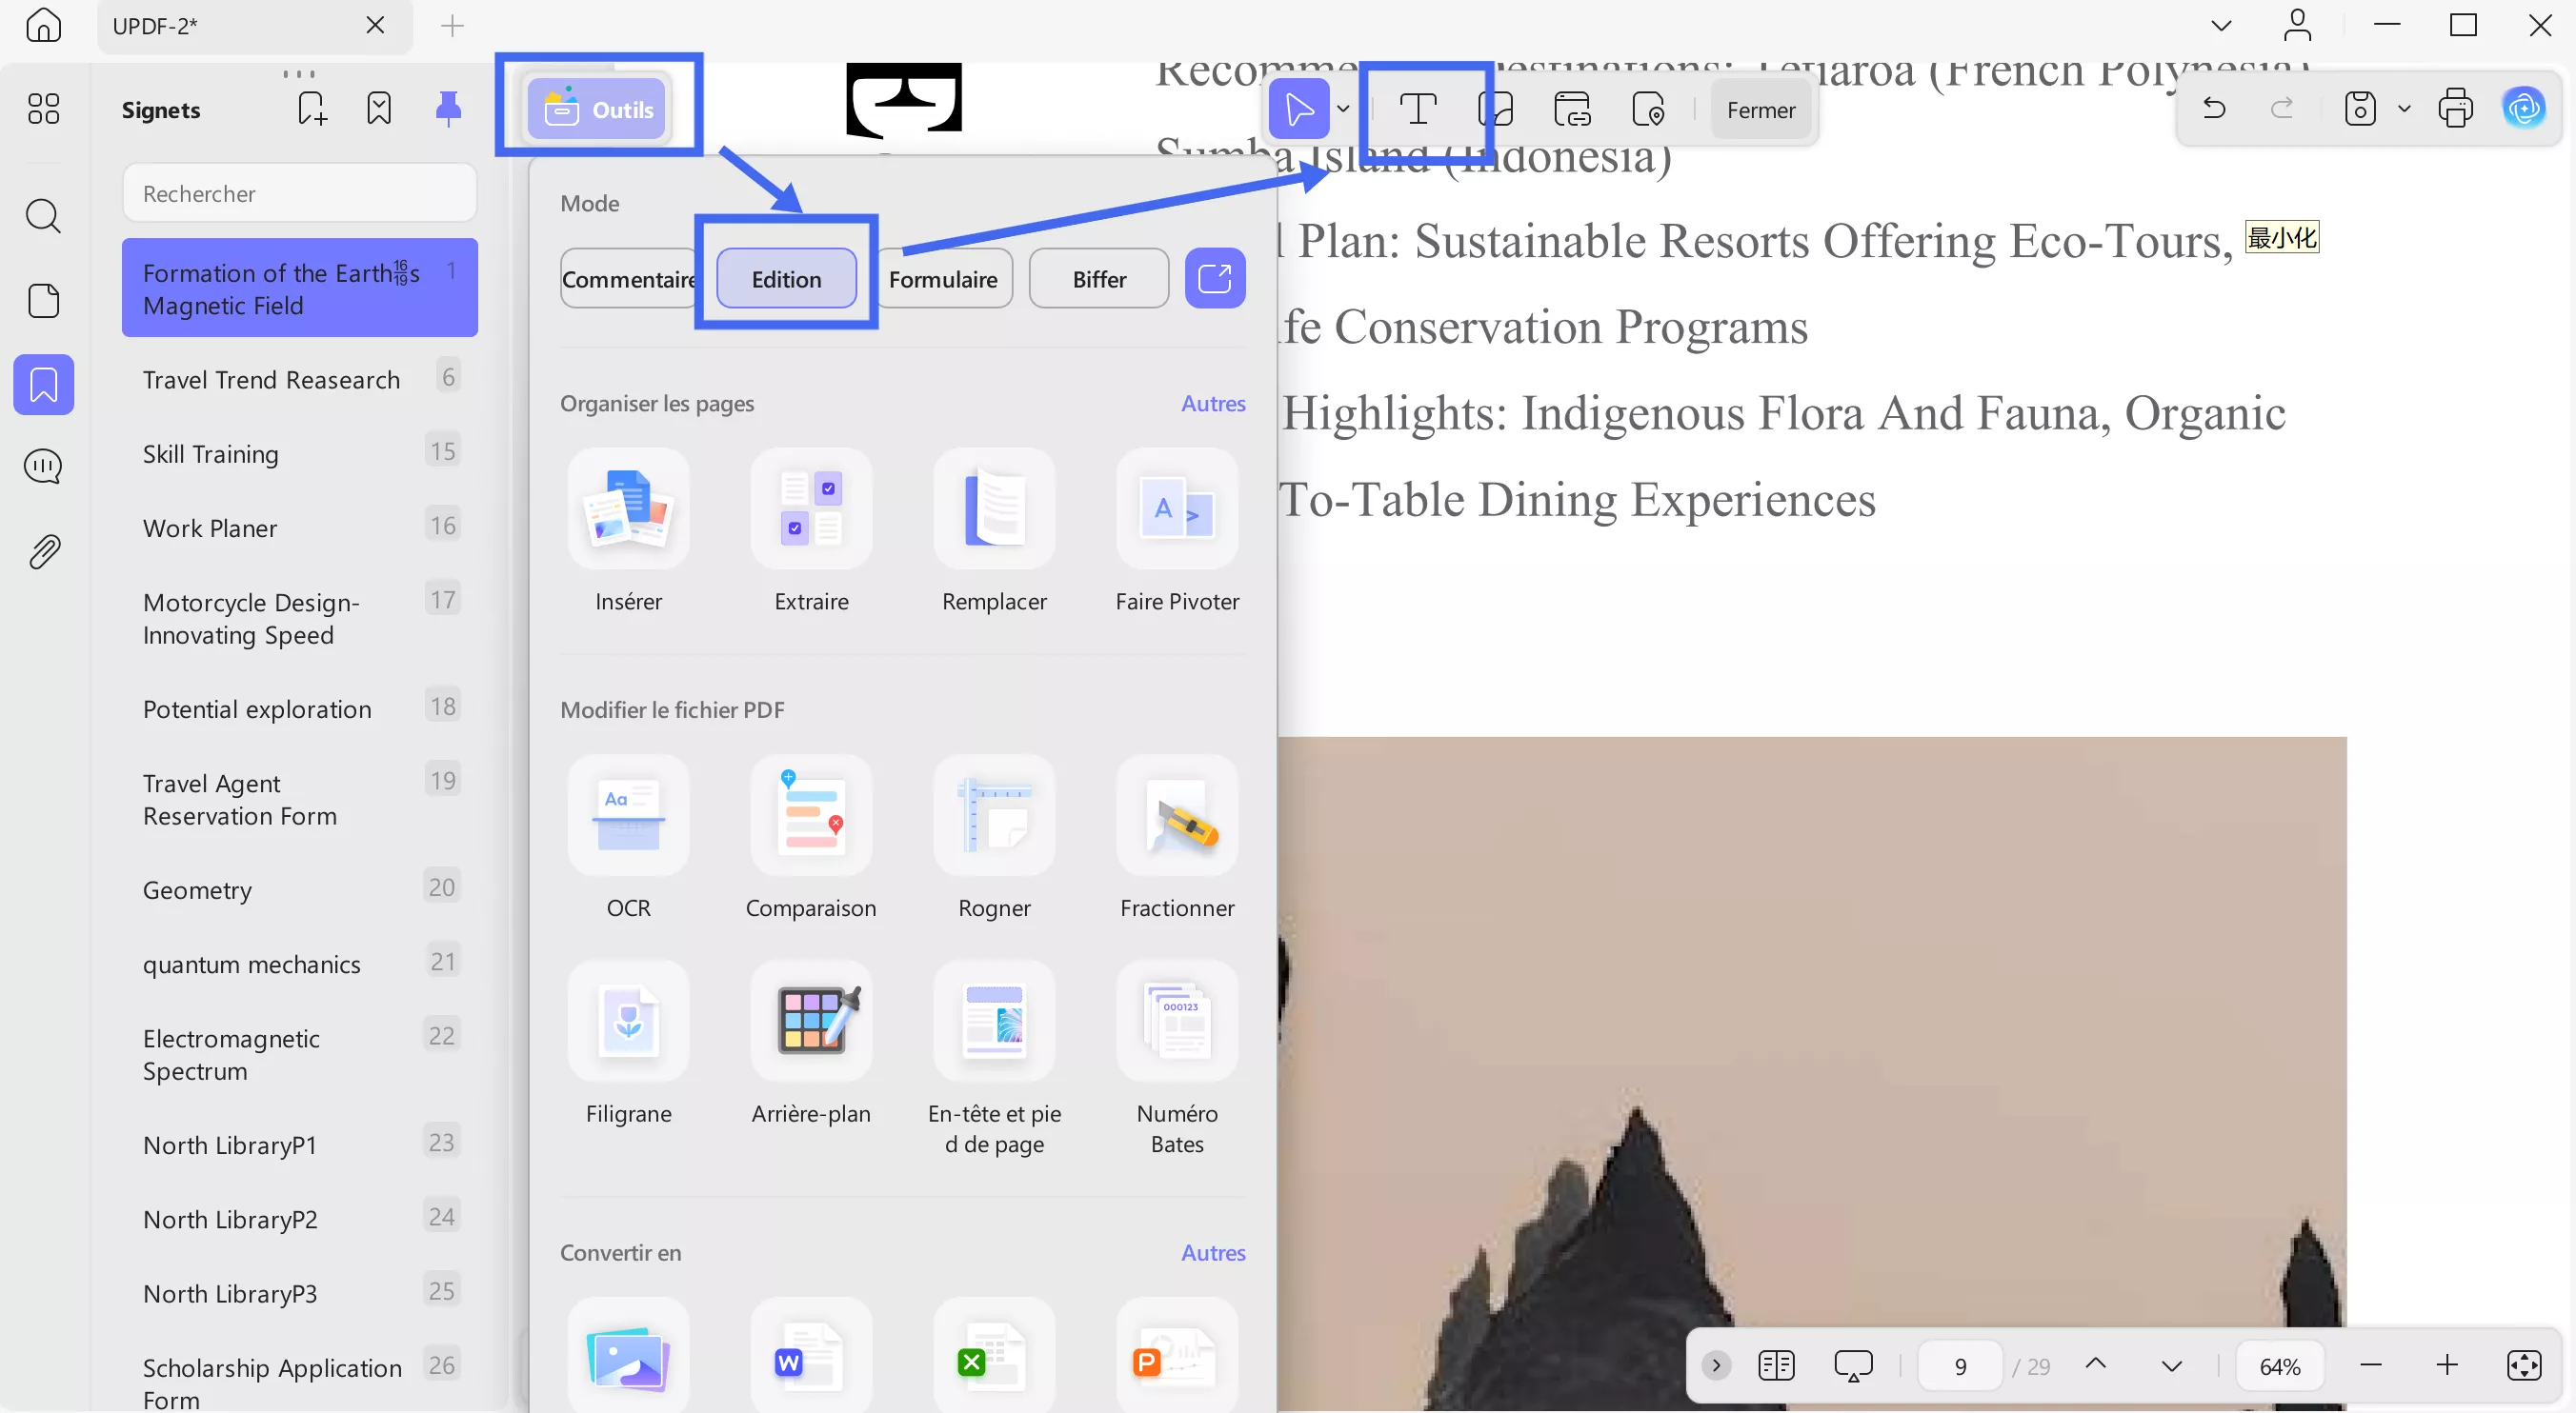
Task: Select bookmark Skill Training
Action: [300, 453]
